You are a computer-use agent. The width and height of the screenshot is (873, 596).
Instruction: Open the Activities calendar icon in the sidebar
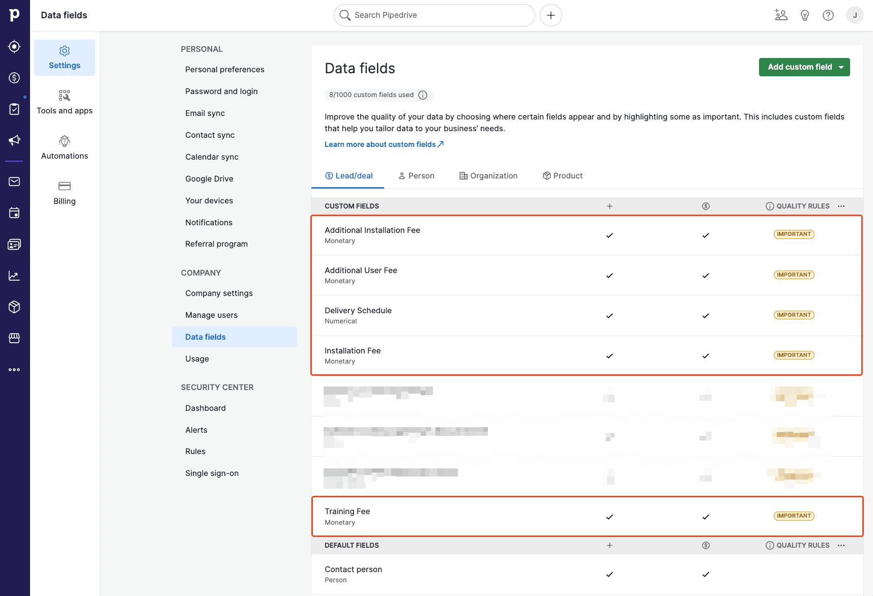coord(15,213)
